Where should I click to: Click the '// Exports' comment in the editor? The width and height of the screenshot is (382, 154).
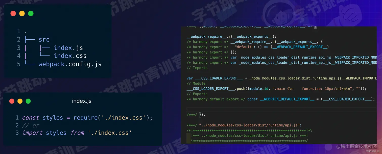point(197,94)
